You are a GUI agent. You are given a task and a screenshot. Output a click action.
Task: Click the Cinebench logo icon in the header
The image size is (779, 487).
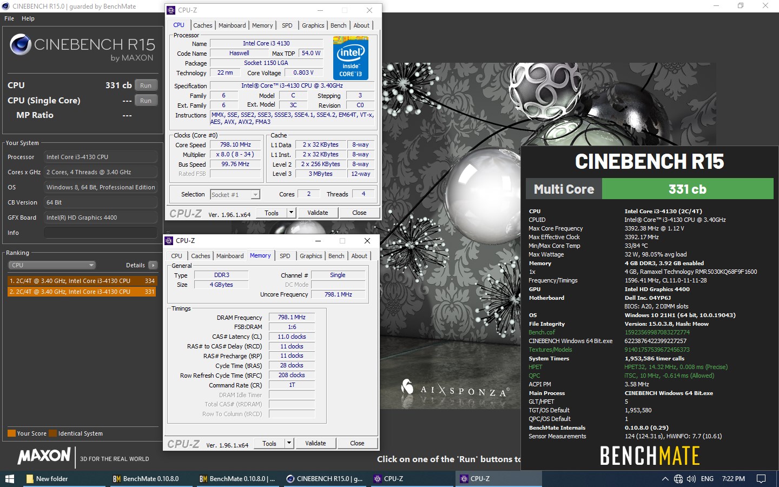coord(21,44)
